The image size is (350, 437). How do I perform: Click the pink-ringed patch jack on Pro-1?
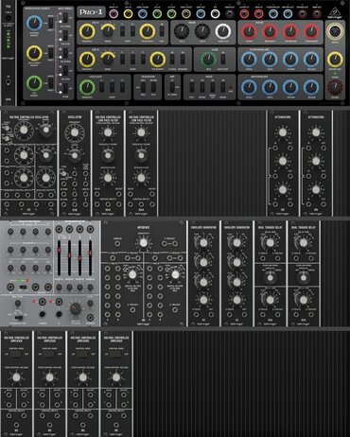[x=114, y=13]
